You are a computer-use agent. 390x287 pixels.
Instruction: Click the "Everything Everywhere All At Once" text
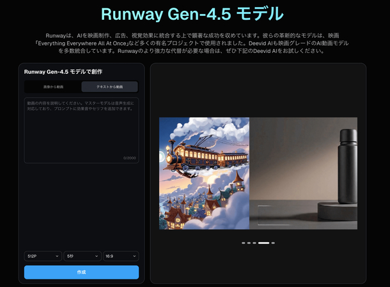[82, 43]
